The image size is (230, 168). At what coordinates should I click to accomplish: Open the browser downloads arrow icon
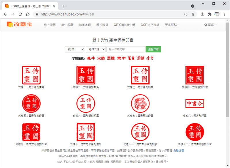pos(202,14)
